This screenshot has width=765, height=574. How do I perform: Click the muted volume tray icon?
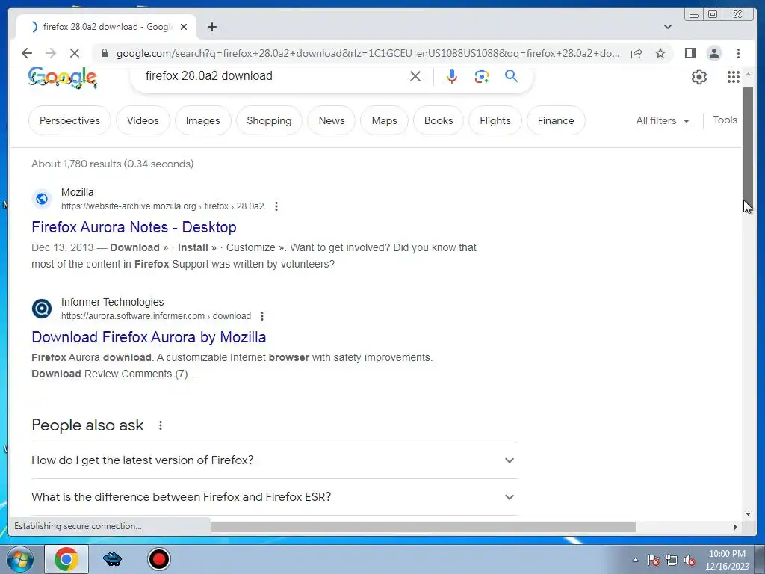[x=690, y=561]
